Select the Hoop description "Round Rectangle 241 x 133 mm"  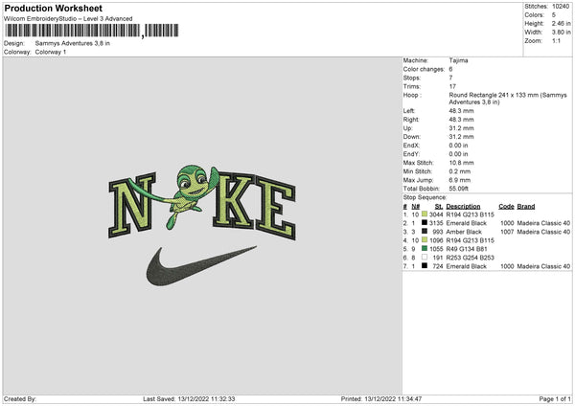click(494, 95)
